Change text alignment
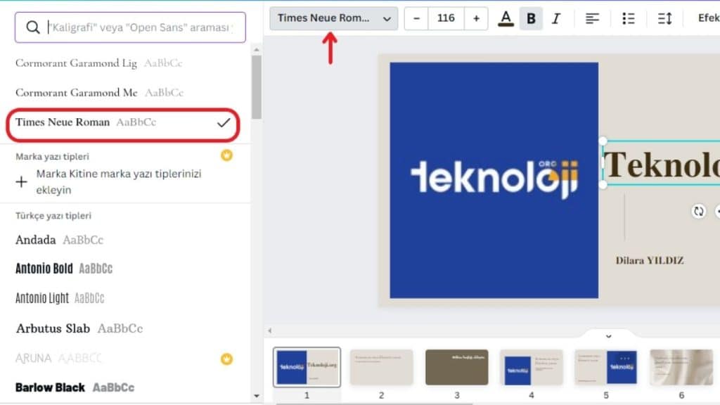Image resolution: width=720 pixels, height=405 pixels. click(x=592, y=18)
